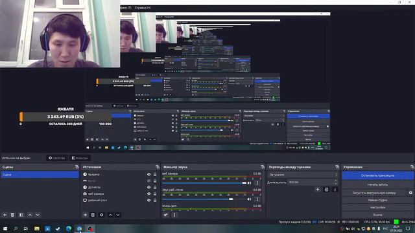This screenshot has height=233, width=415.
Task: Delete source using Источники trash icon
Action: click(93, 215)
